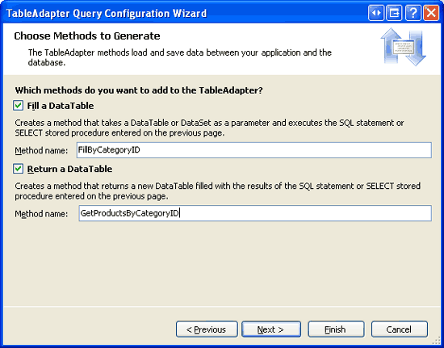Click the window-with-arrow title bar icon
This screenshot has height=348, width=444.
[394, 13]
